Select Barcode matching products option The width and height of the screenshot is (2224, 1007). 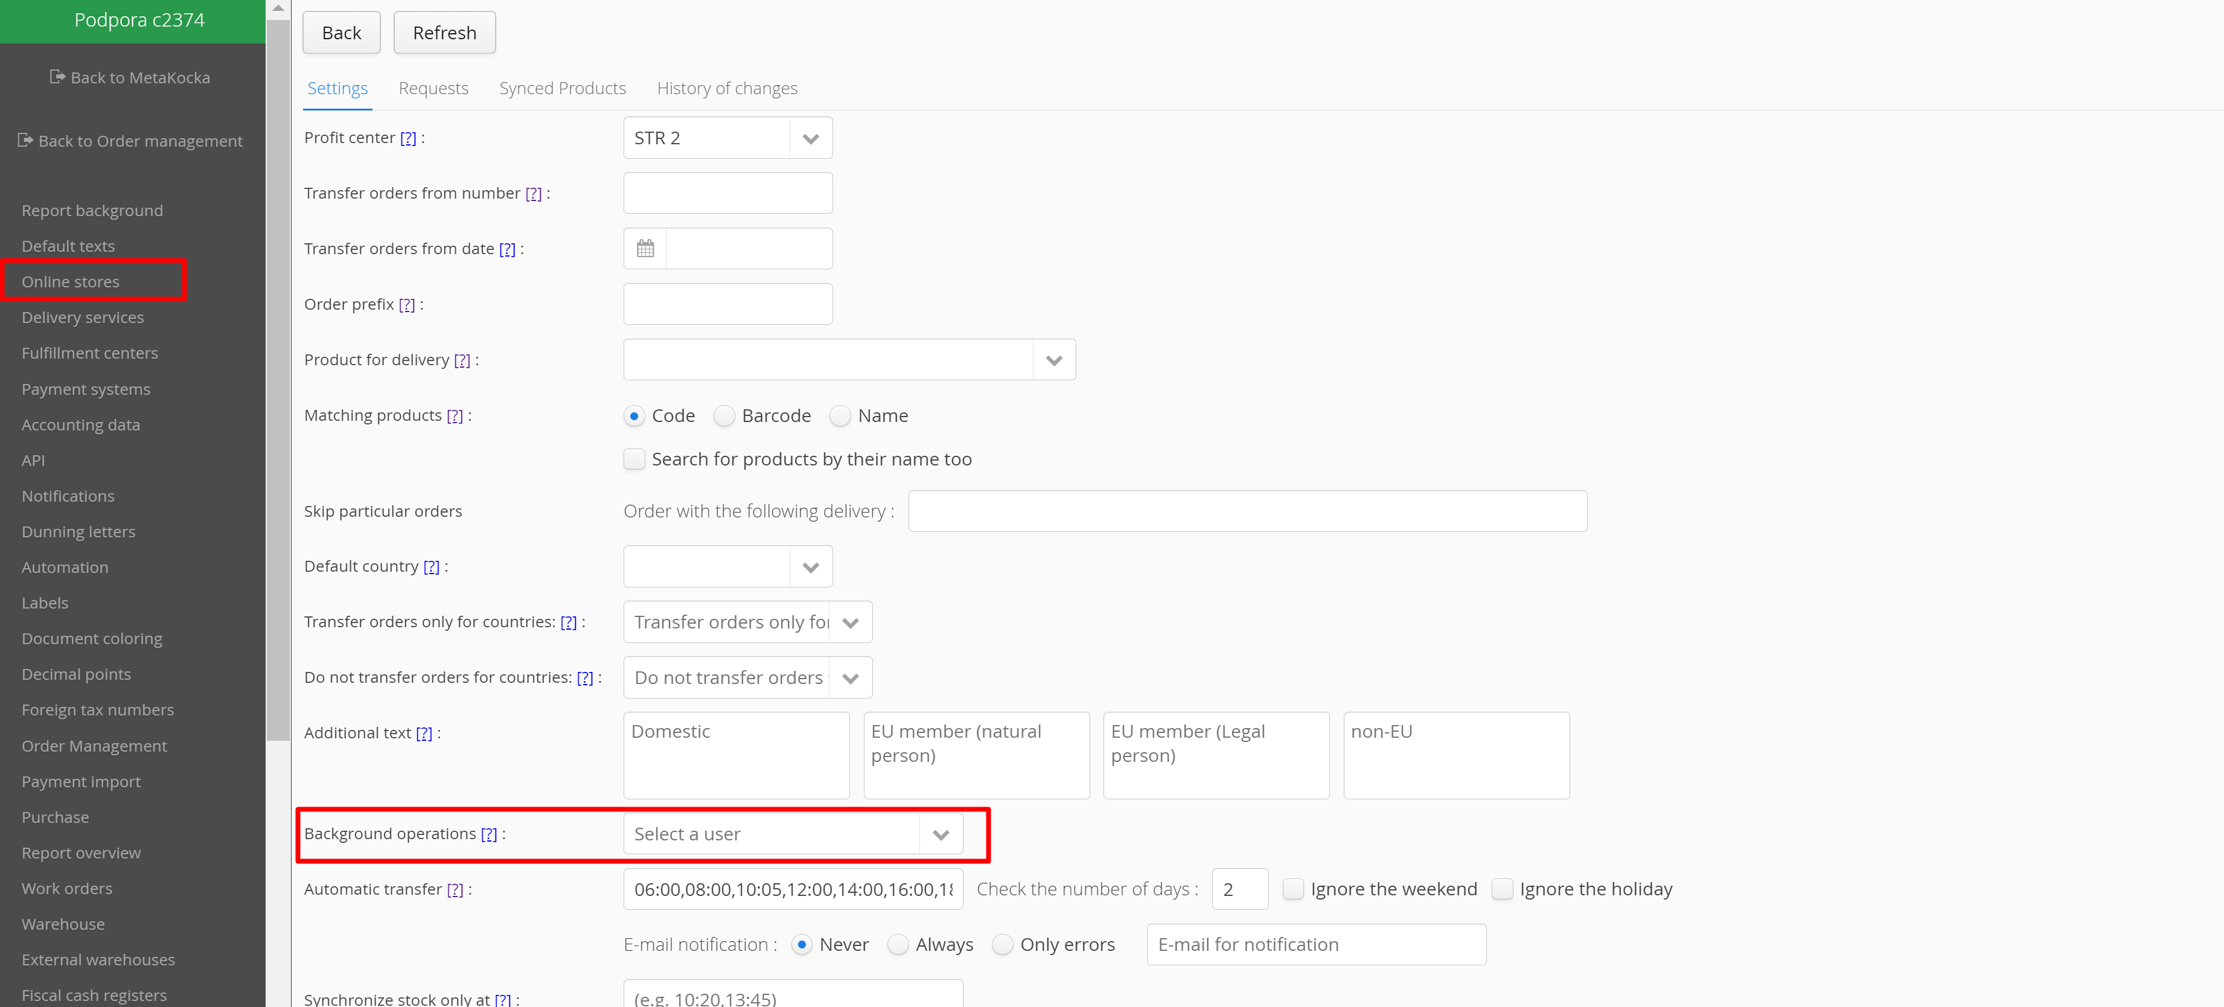click(x=724, y=417)
